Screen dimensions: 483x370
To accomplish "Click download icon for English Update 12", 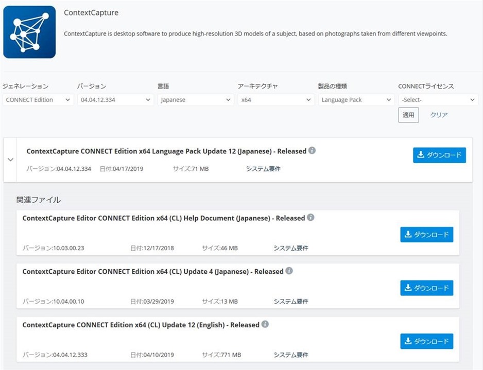I will pyautogui.click(x=408, y=341).
